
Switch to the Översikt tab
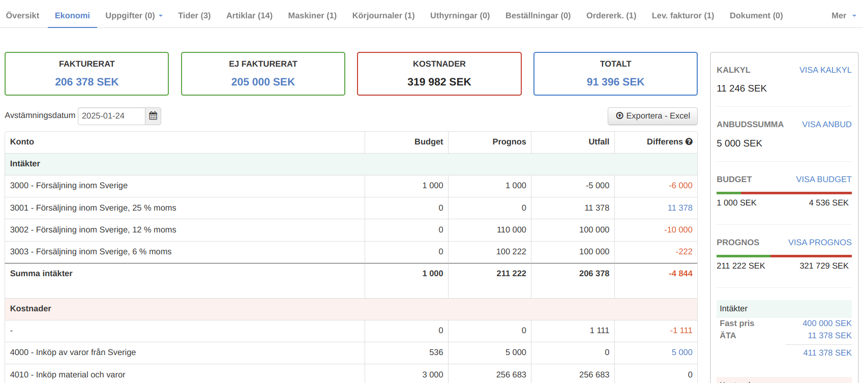click(x=22, y=16)
